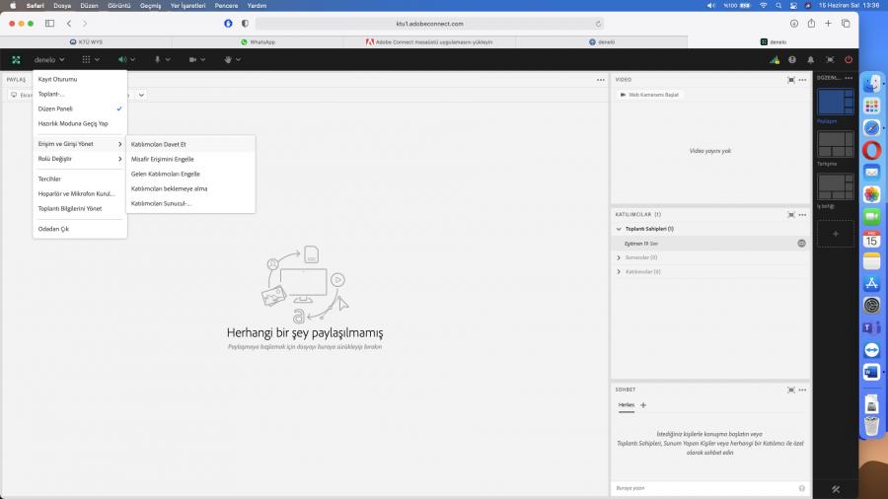Click the emoji icon in chat input
Screen dimensions: 888x499
pos(801,488)
